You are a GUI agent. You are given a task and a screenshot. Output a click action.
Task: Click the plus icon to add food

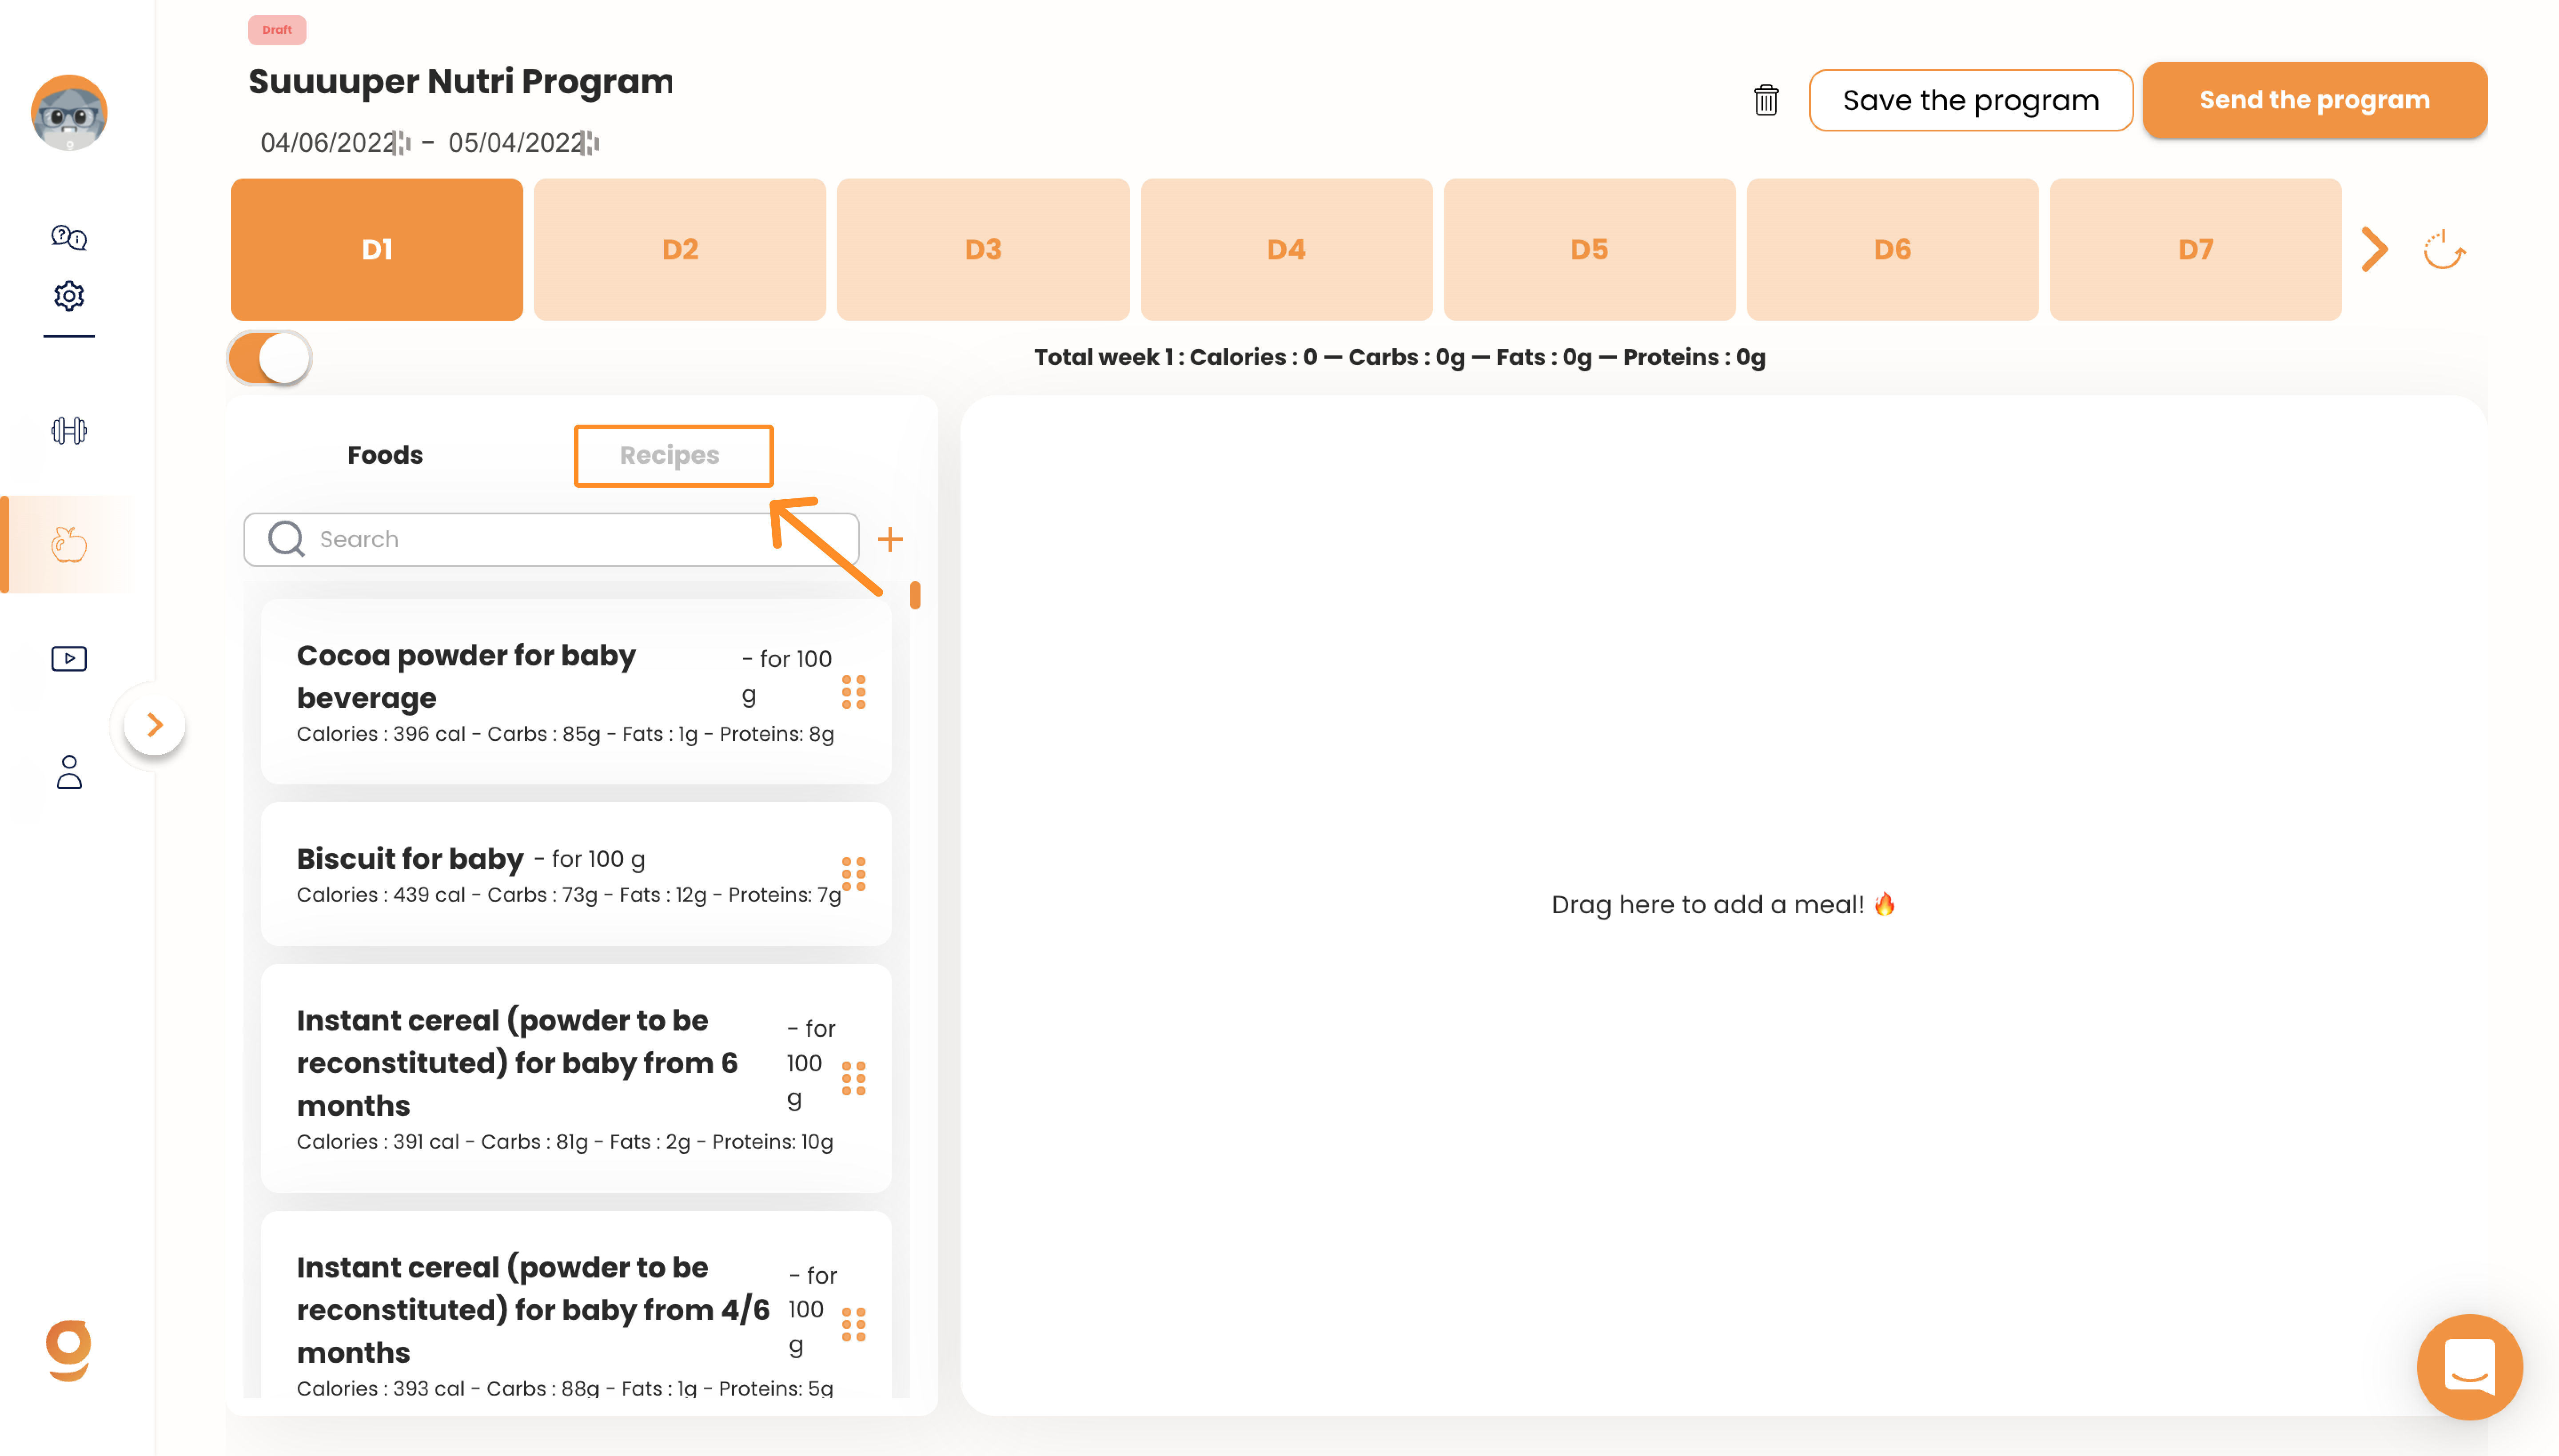(890, 539)
